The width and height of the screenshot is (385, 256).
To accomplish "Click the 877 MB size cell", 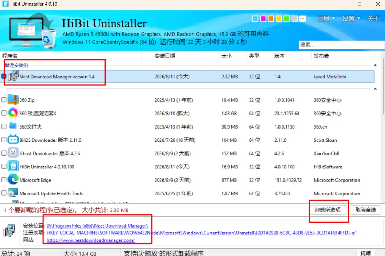I will click(229, 180).
